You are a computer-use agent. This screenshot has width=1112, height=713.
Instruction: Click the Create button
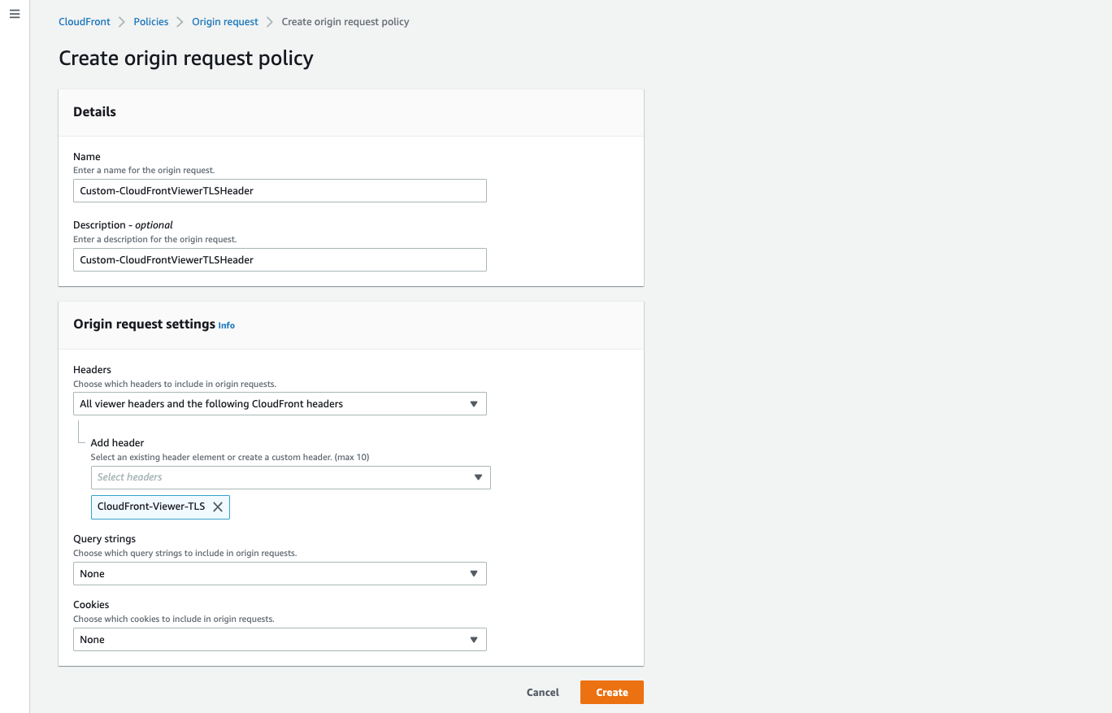(x=611, y=692)
